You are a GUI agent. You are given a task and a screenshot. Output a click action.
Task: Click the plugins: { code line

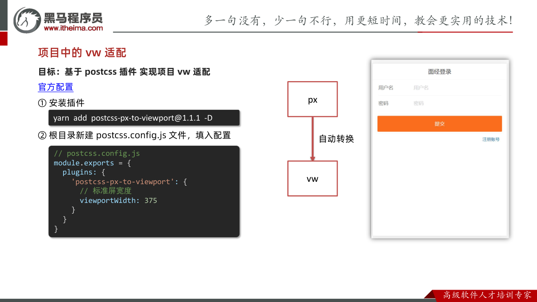tap(84, 172)
